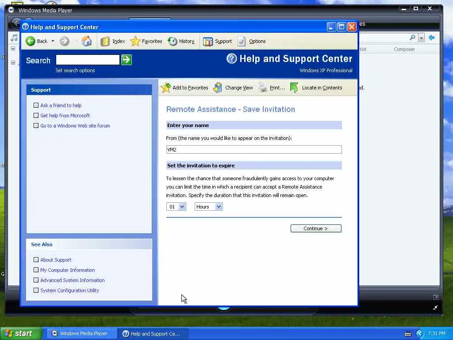This screenshot has height=340, width=453.
Task: Open Options in the Help toolbar
Action: pyautogui.click(x=252, y=41)
